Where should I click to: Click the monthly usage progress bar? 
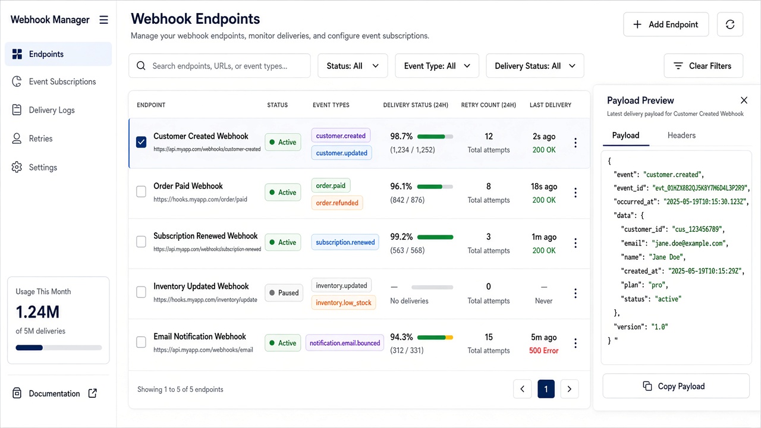pos(59,347)
